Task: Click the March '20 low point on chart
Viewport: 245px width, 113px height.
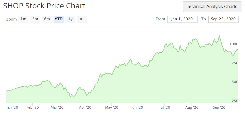Action: (x=70, y=97)
